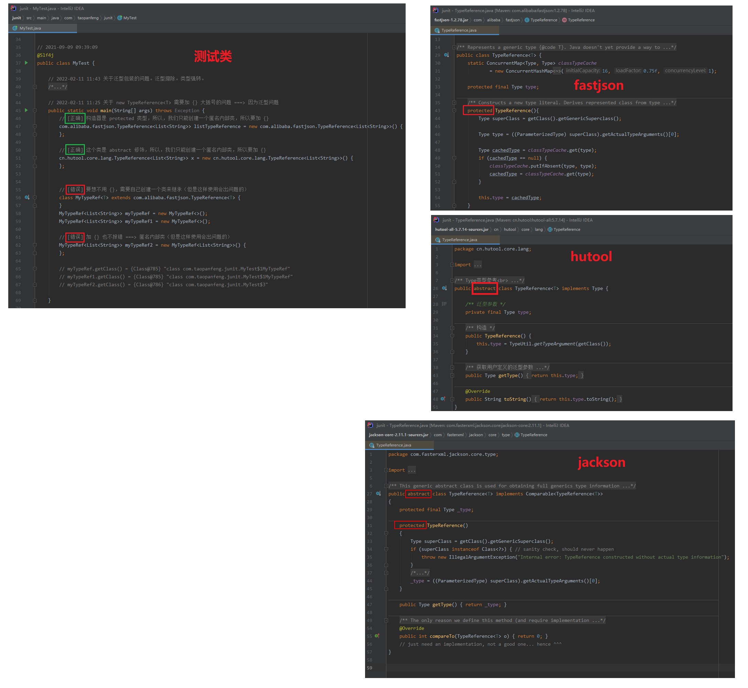Click 'IllegalArgumentException' in jackson constructor
Image resolution: width=748 pixels, height=688 pixels.
tap(481, 557)
